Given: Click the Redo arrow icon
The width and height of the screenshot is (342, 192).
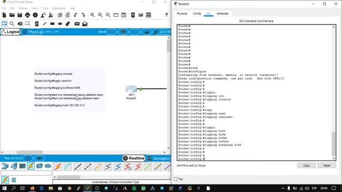Looking at the screenshot, I should tap(83, 15).
